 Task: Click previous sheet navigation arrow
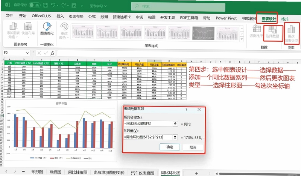[x=6, y=171]
